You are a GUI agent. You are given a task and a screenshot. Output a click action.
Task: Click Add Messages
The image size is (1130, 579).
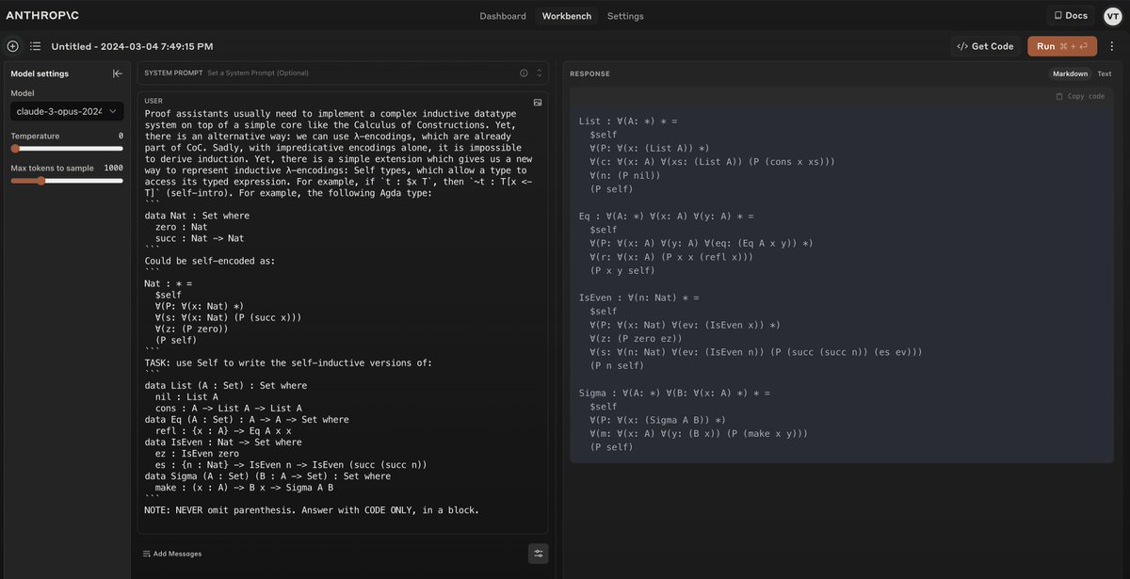(x=172, y=554)
